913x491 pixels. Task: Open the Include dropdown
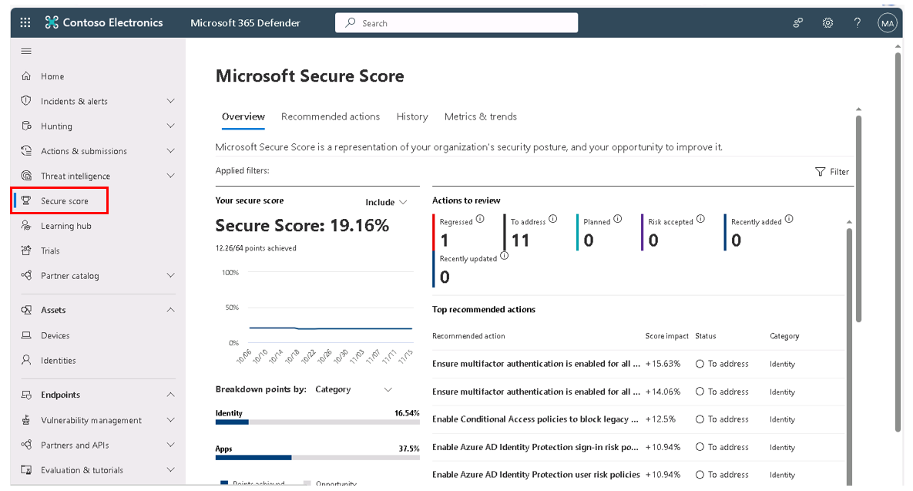(386, 202)
